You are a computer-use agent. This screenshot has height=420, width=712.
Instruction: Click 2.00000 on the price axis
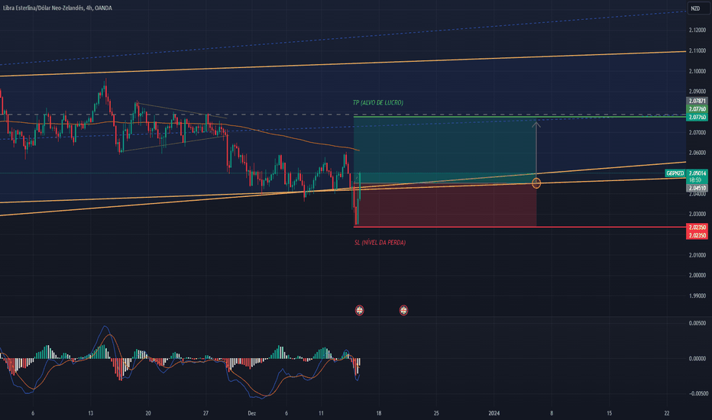point(697,275)
